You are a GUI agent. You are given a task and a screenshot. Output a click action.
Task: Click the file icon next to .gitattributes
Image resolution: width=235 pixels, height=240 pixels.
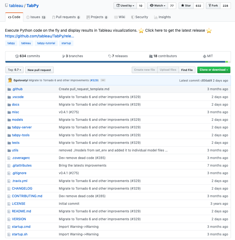coord(9,166)
